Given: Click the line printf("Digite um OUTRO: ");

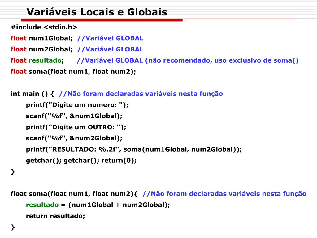Looking at the screenshot, I should (76, 127).
